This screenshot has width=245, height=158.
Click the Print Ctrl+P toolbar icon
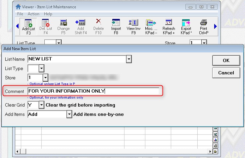(204, 26)
